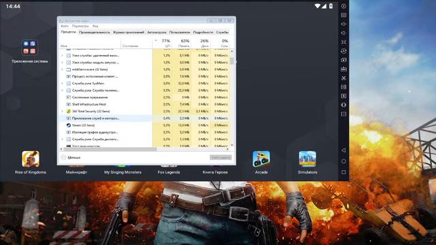Viewport: 436px width, 245px height.
Task: Open the Файл menu in Task Manager
Action: [x=64, y=26]
